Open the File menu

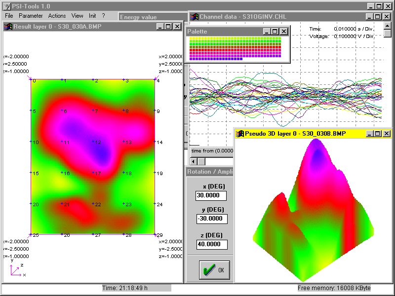pyautogui.click(x=9, y=16)
